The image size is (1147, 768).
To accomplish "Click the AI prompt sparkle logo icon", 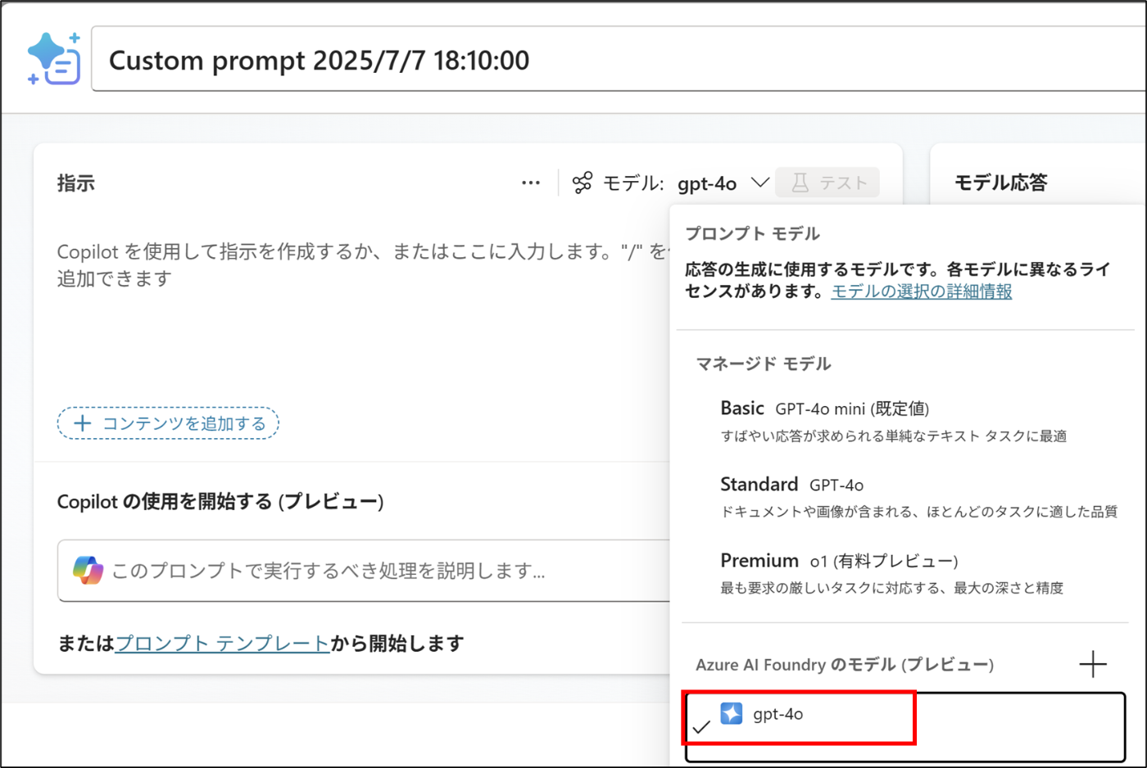I will 54,59.
